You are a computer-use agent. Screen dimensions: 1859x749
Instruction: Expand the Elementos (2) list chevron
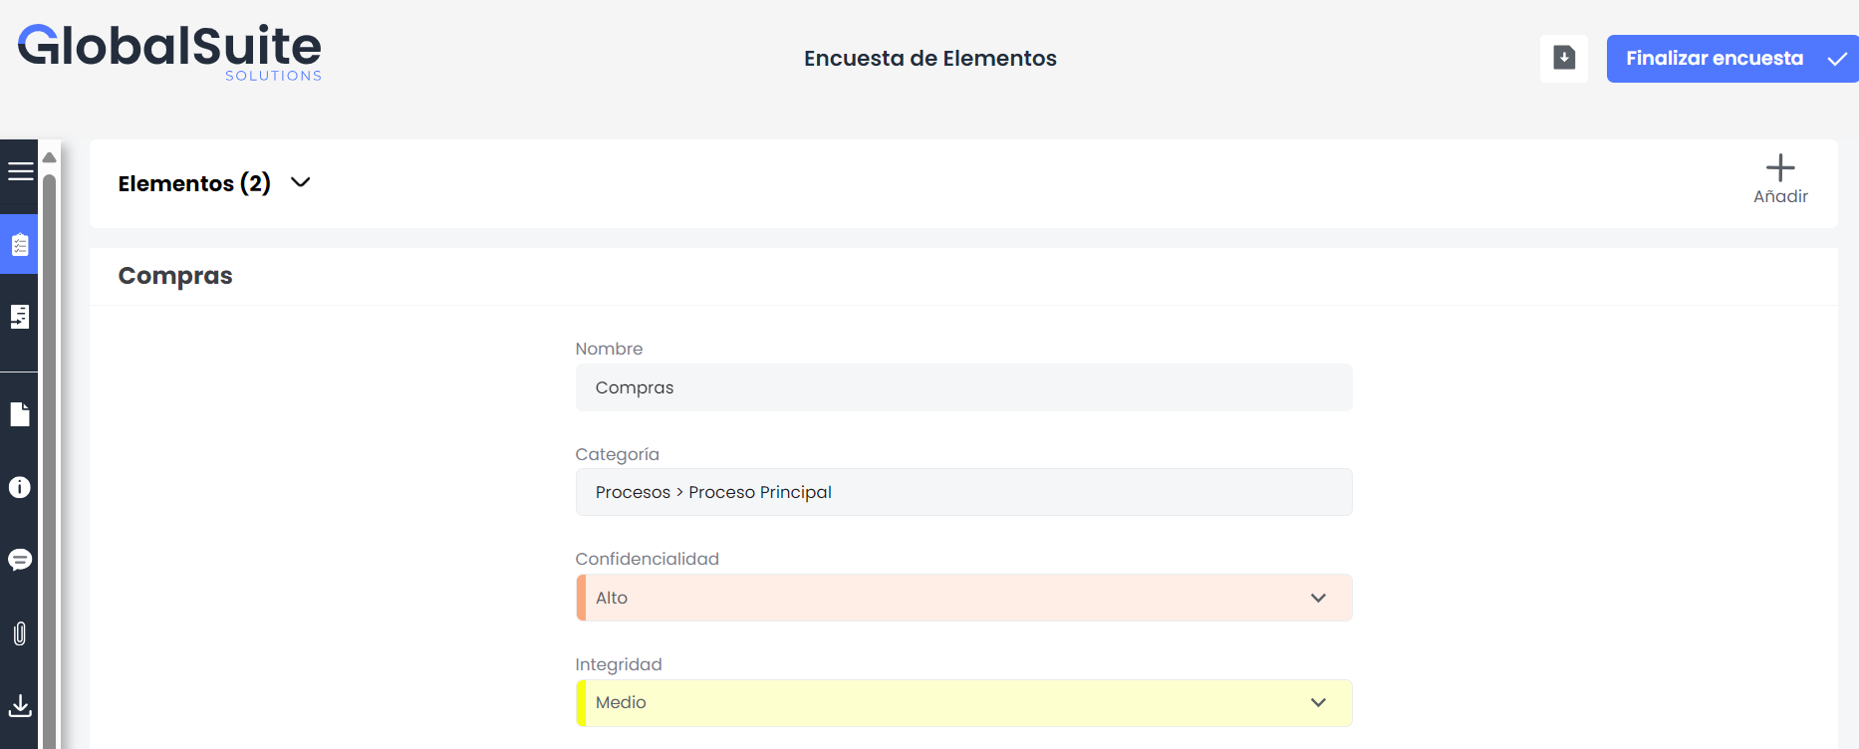click(x=301, y=182)
